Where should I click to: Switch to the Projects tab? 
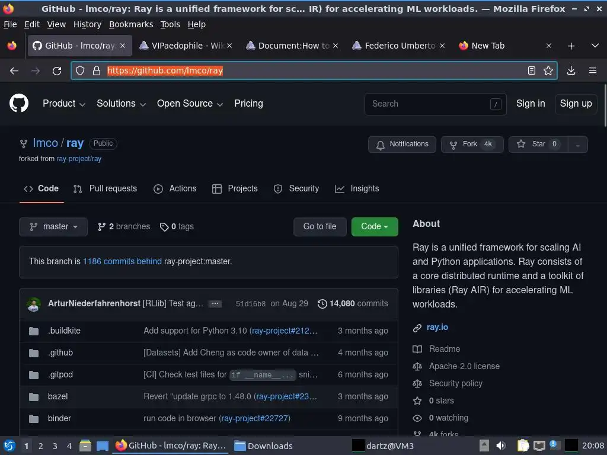click(235, 189)
